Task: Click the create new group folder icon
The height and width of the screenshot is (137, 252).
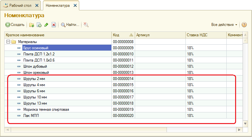Action: click(x=32, y=25)
